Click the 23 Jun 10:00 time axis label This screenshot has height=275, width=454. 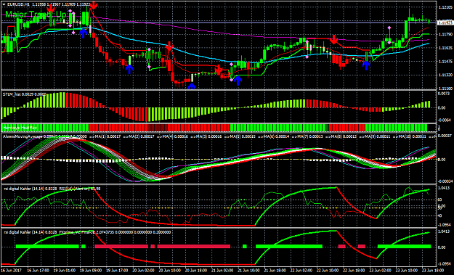click(x=407, y=271)
